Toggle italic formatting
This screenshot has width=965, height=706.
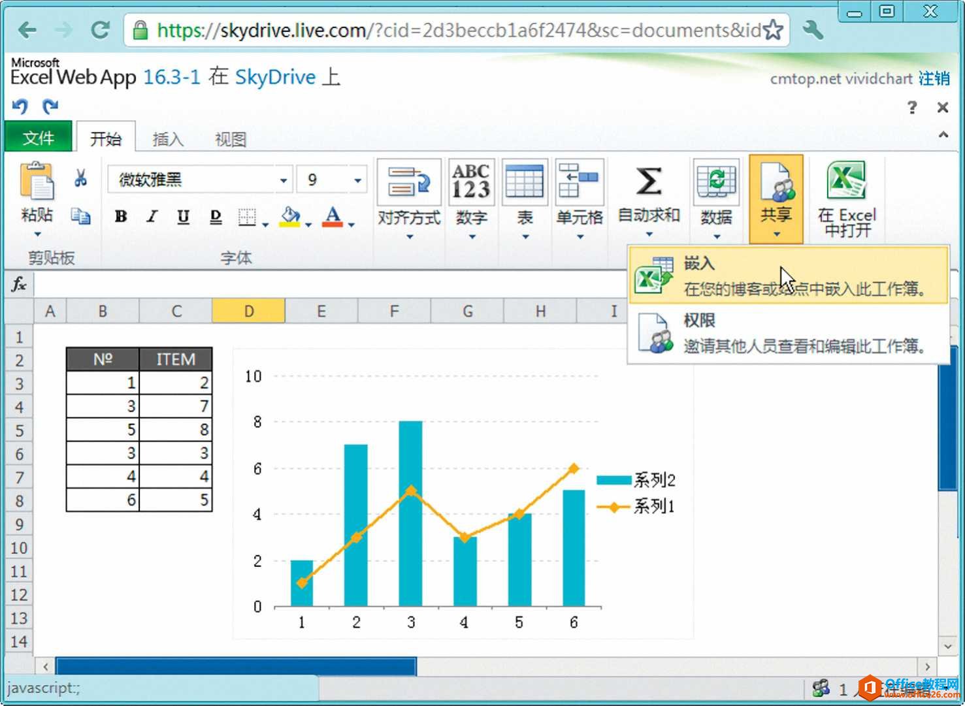pos(152,217)
